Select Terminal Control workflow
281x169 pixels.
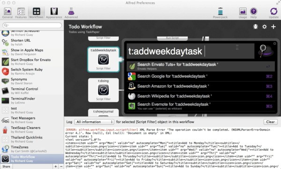coord(32,91)
